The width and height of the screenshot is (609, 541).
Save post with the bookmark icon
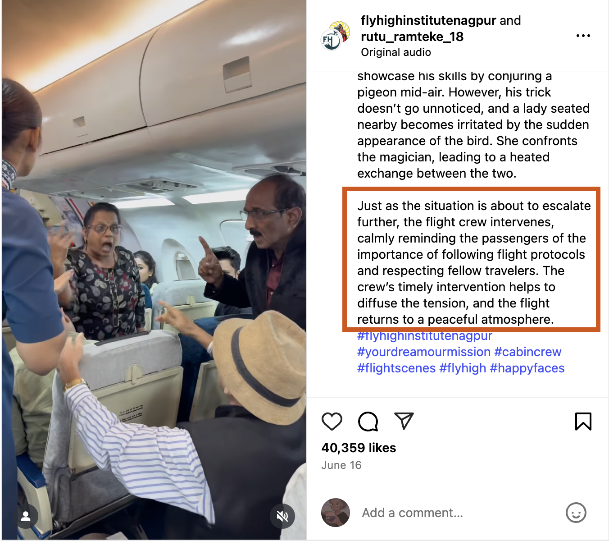coord(583,422)
